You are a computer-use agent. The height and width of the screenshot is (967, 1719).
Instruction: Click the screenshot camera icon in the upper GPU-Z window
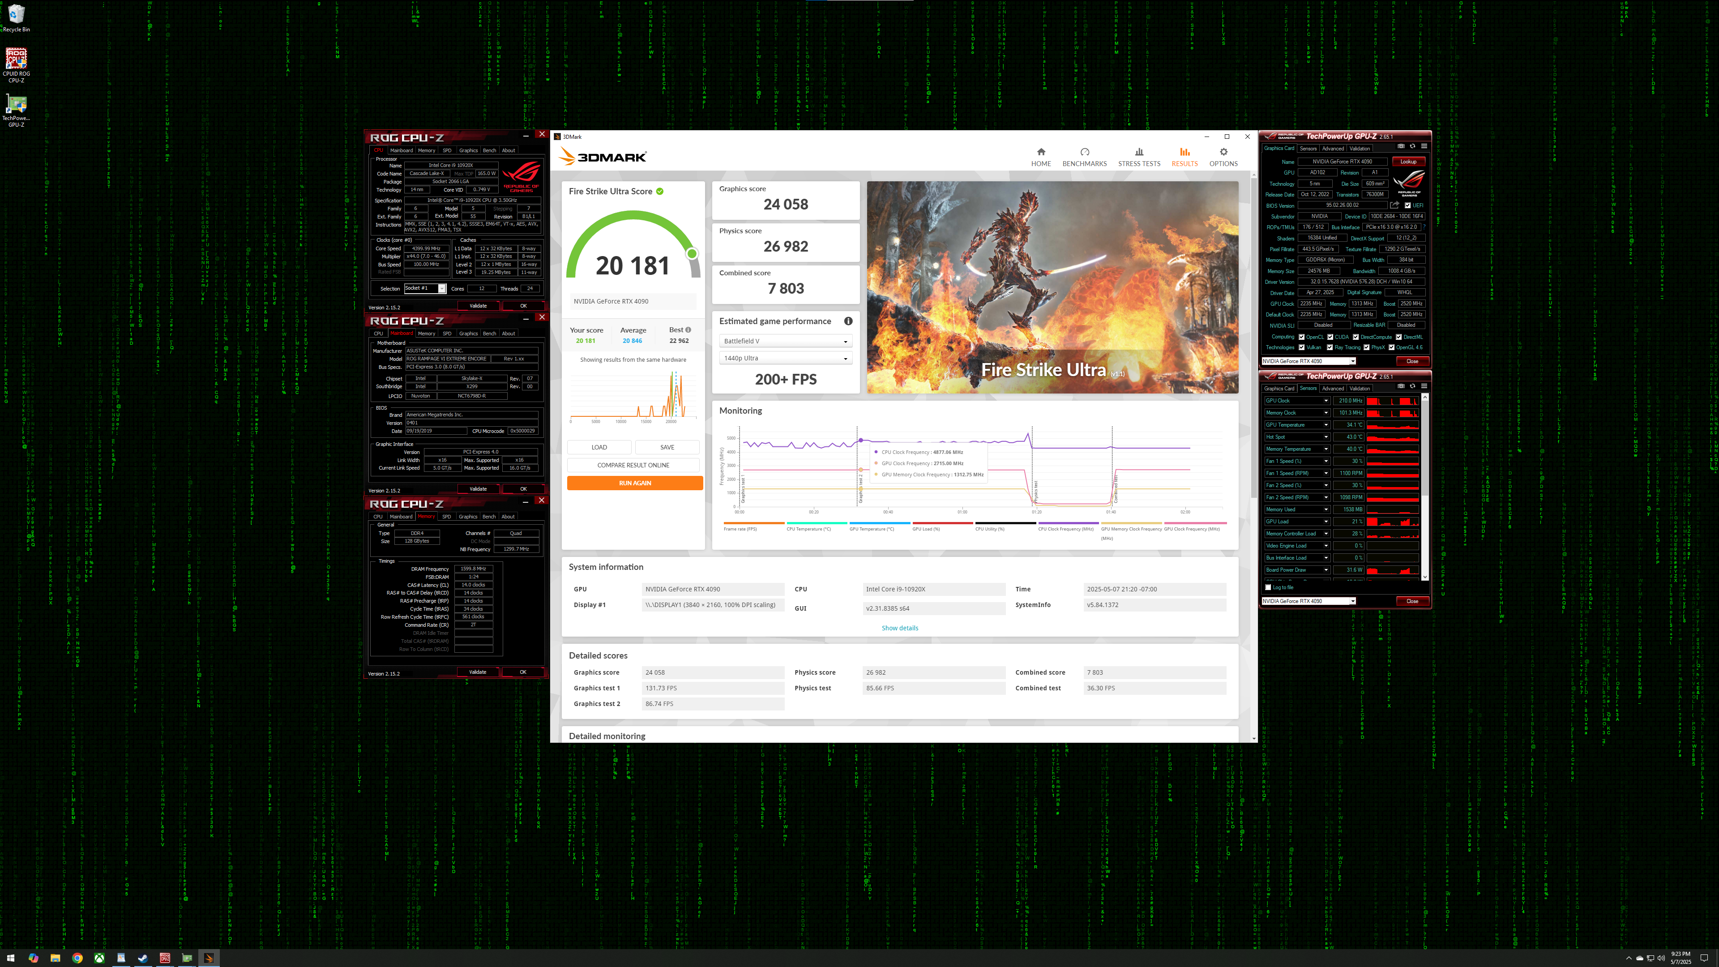tap(1401, 146)
